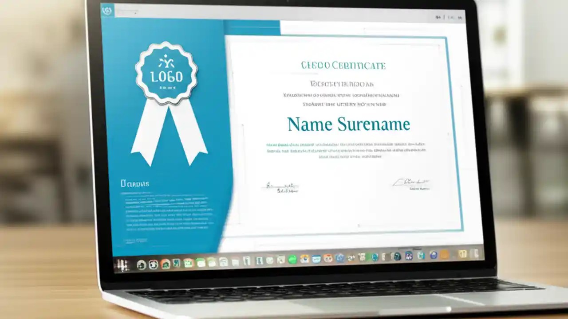Open the green Messages icon in the dock

coord(292,260)
